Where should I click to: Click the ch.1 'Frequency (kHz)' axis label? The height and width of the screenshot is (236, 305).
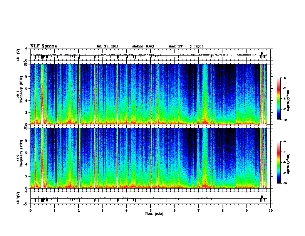(21, 90)
